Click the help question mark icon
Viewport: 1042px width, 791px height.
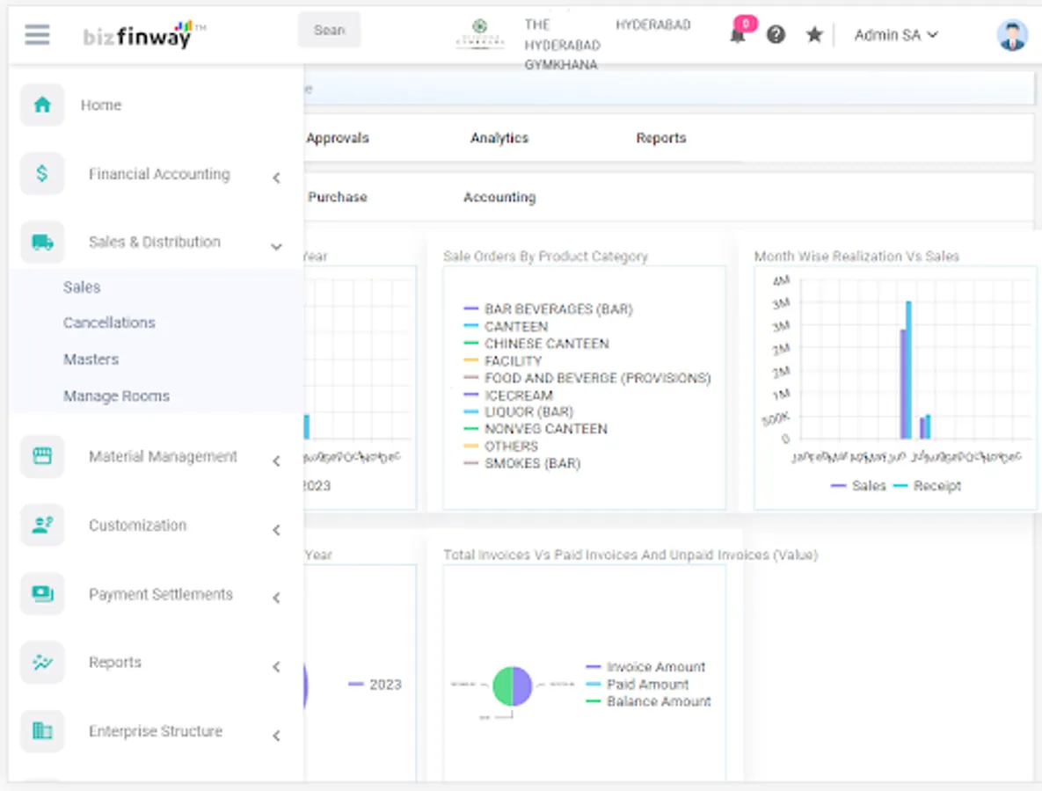click(776, 34)
